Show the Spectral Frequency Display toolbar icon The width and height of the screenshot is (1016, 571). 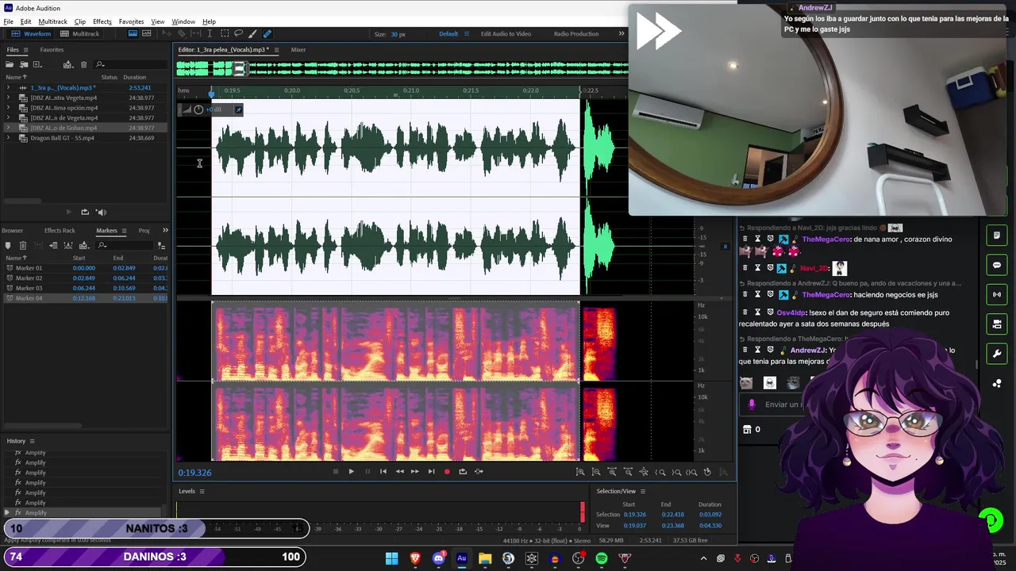tap(133, 33)
